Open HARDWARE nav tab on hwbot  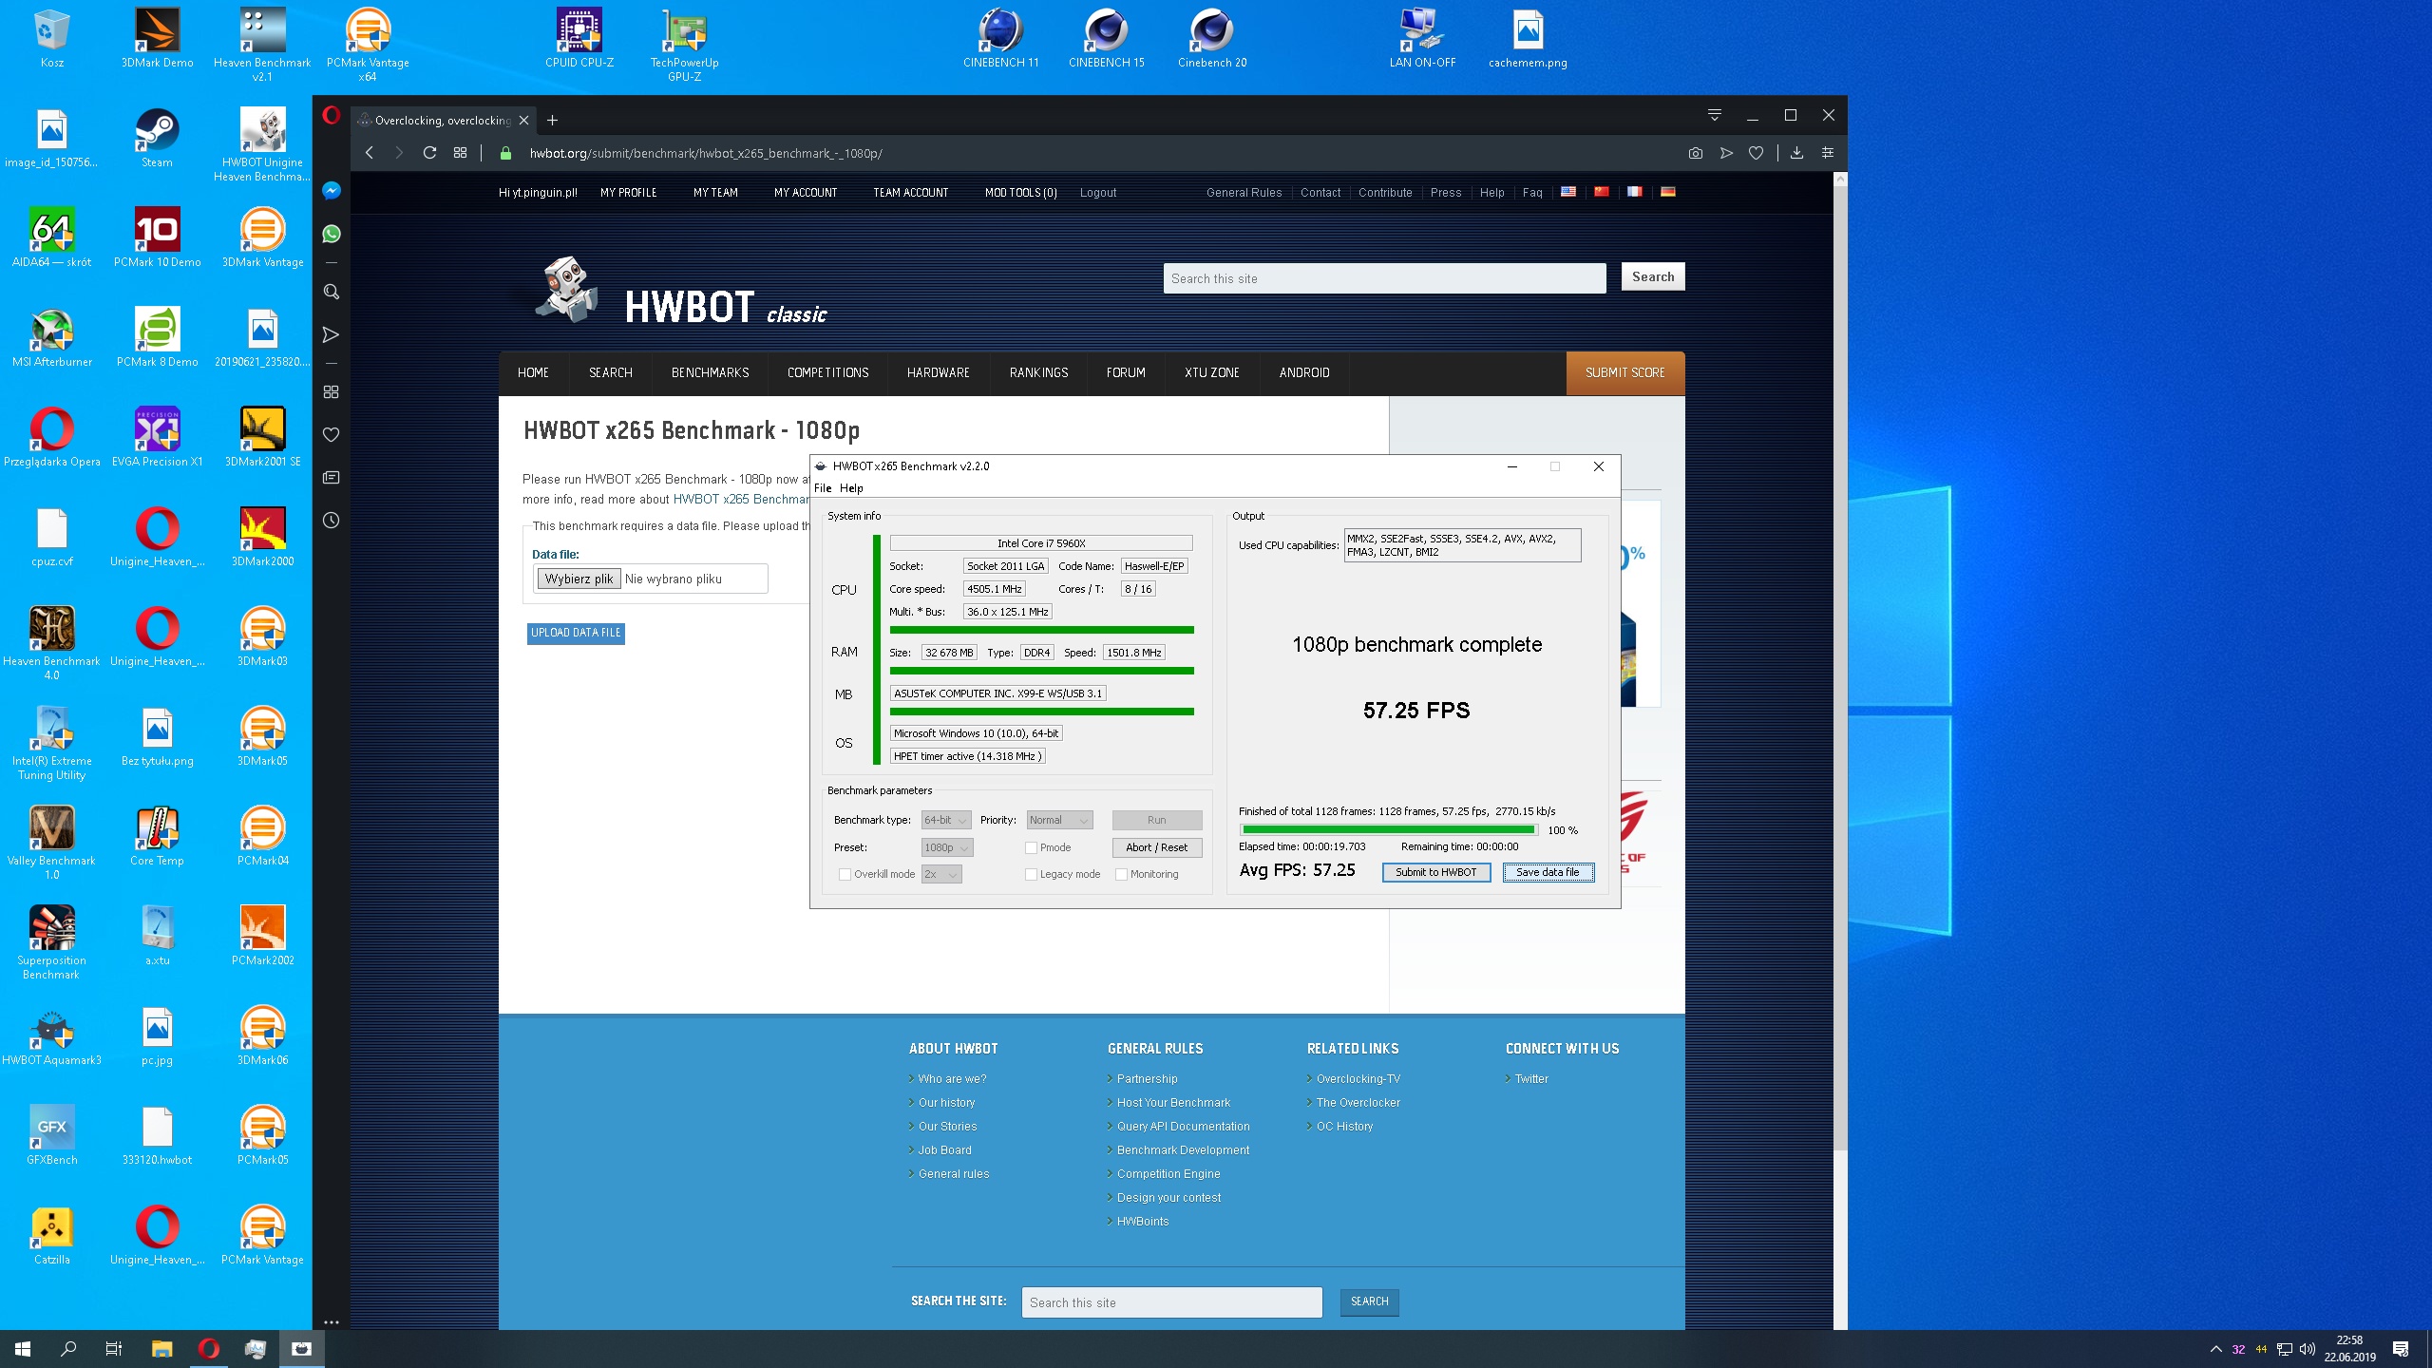coord(938,372)
